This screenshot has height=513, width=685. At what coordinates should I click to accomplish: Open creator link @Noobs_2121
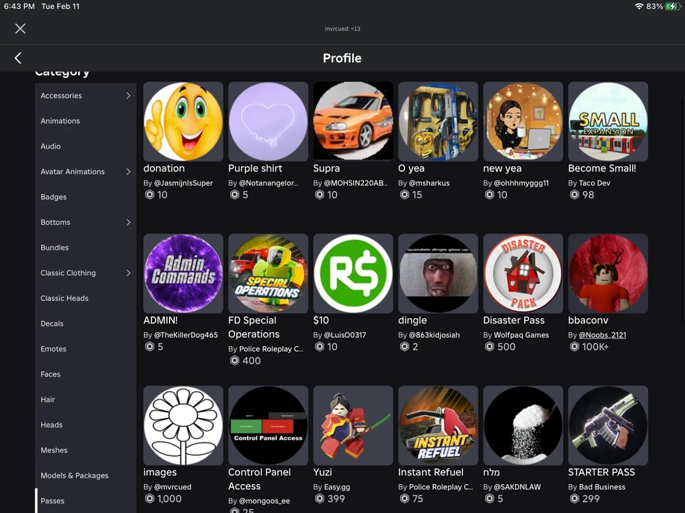602,335
